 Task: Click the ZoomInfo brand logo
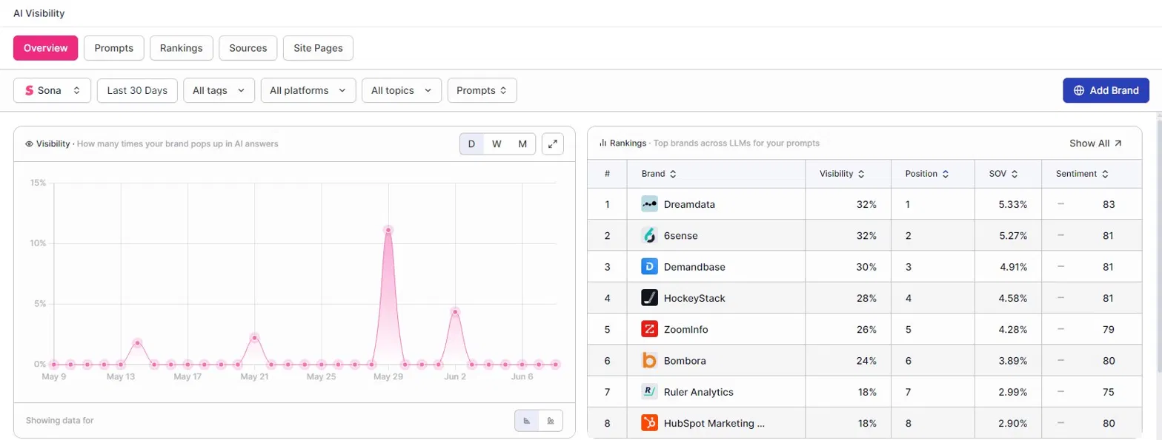pyautogui.click(x=650, y=329)
